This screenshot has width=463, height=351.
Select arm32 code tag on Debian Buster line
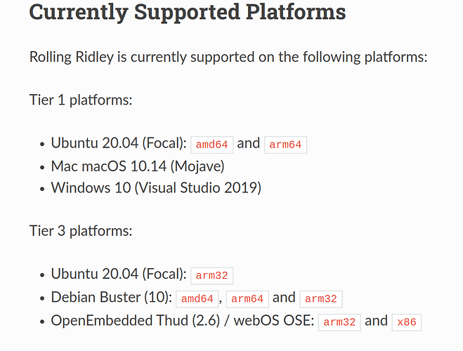click(x=321, y=299)
